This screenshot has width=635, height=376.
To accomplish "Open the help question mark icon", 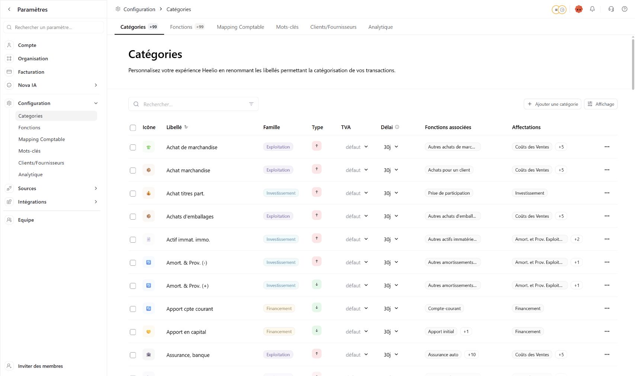I will [625, 9].
